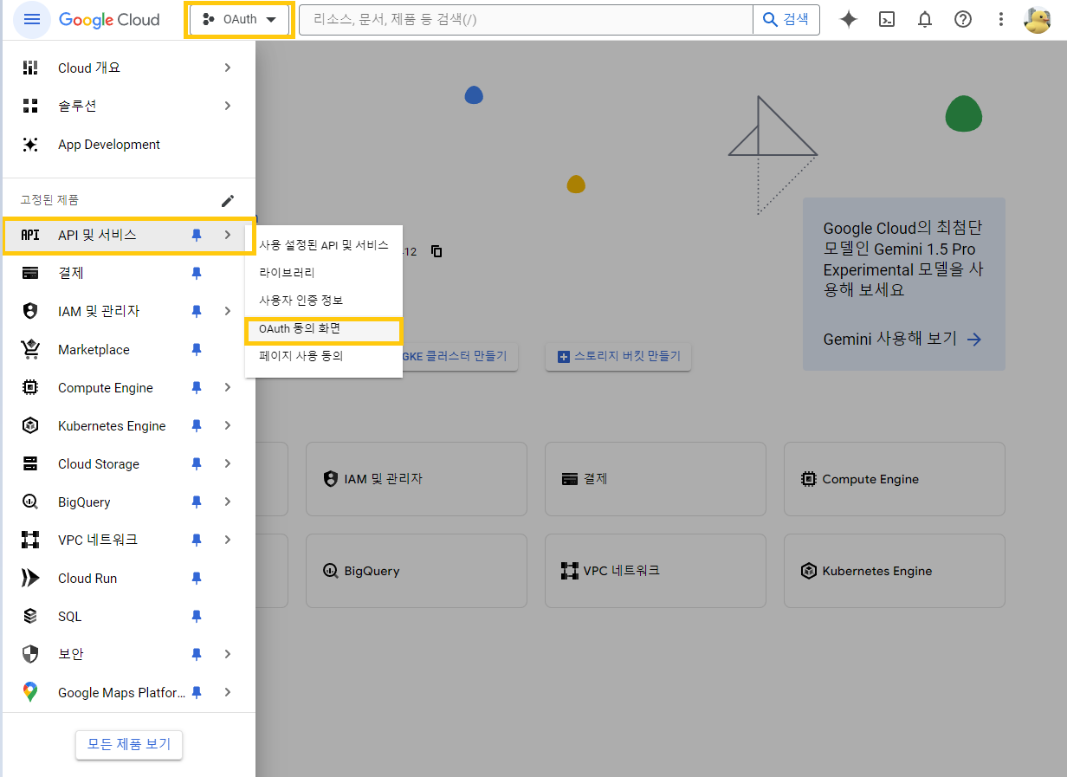Image resolution: width=1067 pixels, height=777 pixels.
Task: Click the VPC 네트워크 icon in sidebar
Action: pos(30,540)
